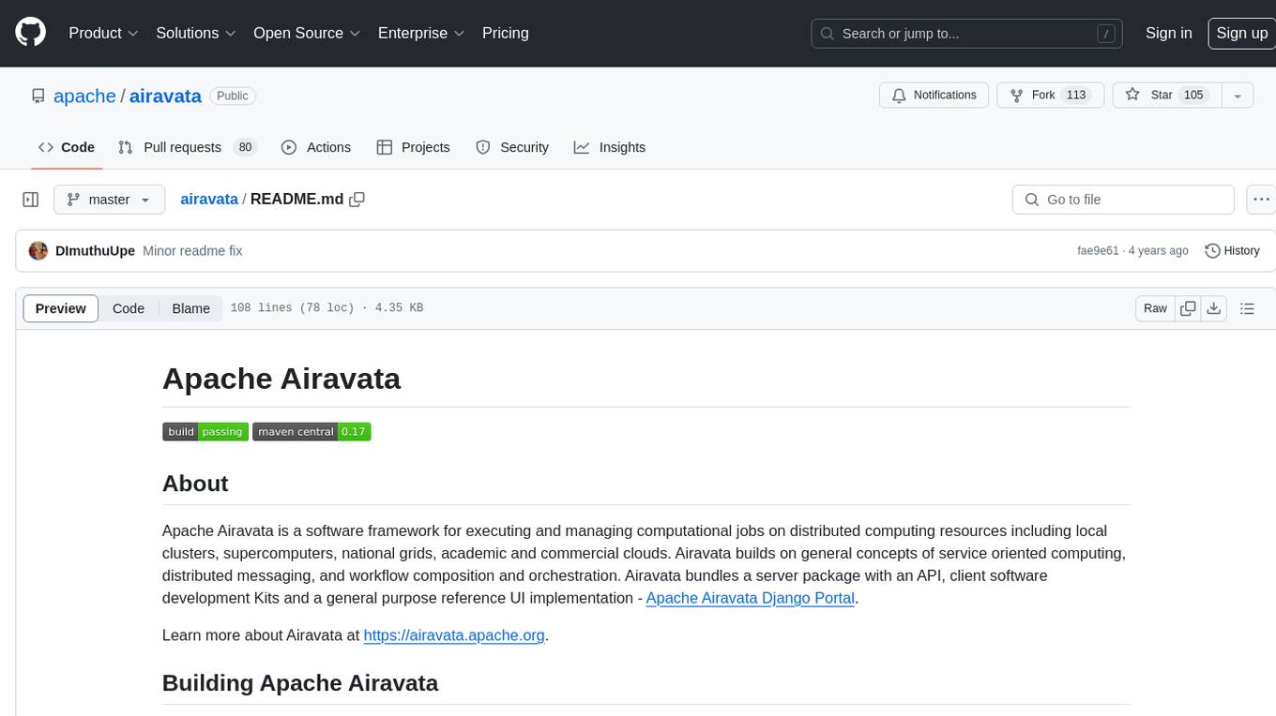Image resolution: width=1276 pixels, height=716 pixels.
Task: Click the Public visibility label
Action: tap(233, 96)
